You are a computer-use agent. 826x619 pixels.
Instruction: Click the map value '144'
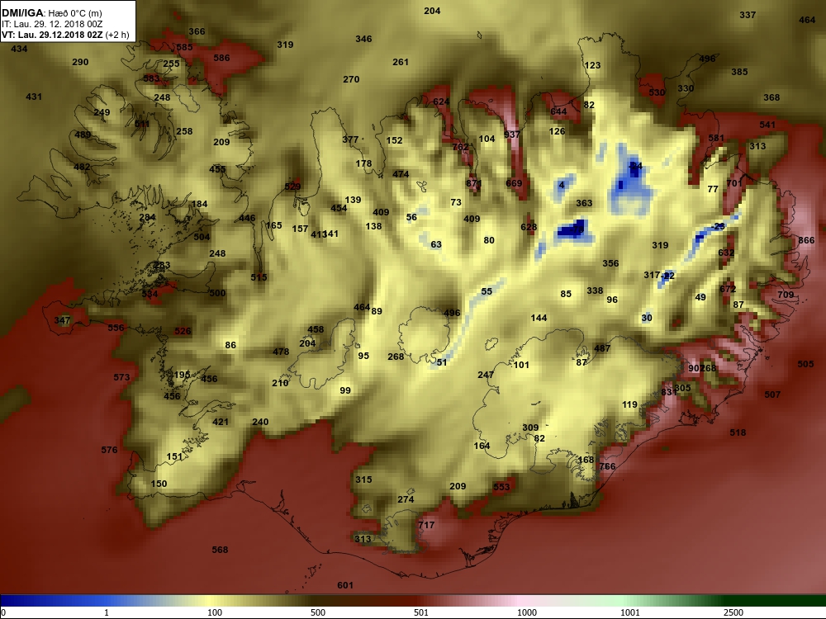[x=539, y=318]
